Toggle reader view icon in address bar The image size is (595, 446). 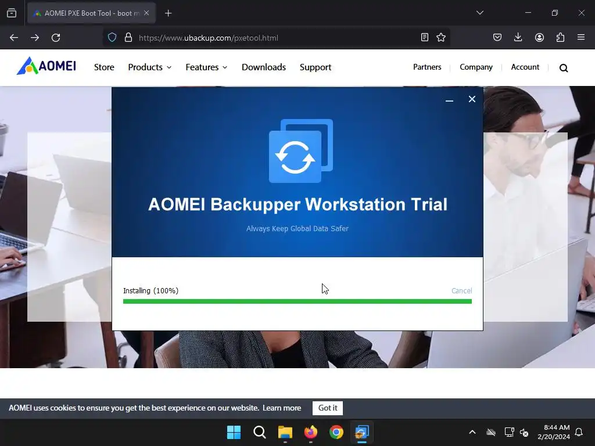pyautogui.click(x=425, y=37)
